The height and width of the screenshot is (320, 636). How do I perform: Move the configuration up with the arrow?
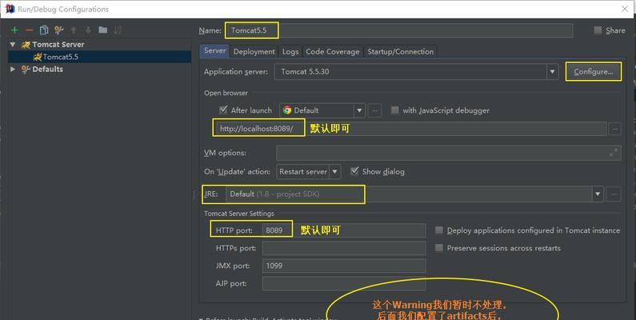[74, 30]
